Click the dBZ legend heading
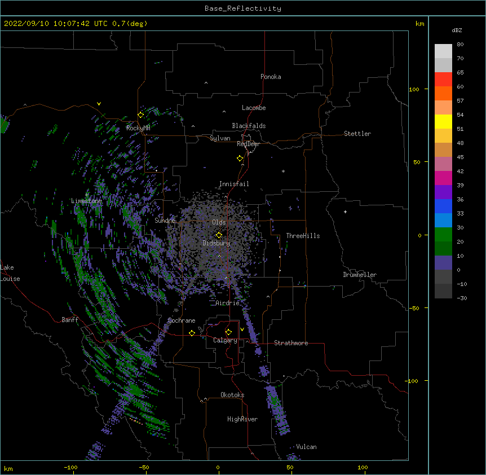 (457, 30)
